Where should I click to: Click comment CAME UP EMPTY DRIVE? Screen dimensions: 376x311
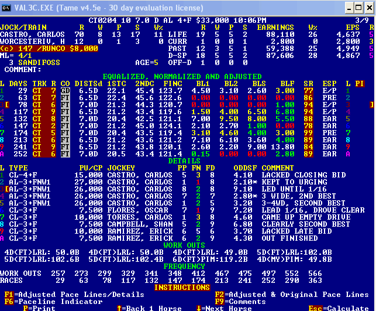pyautogui.click(x=306, y=217)
